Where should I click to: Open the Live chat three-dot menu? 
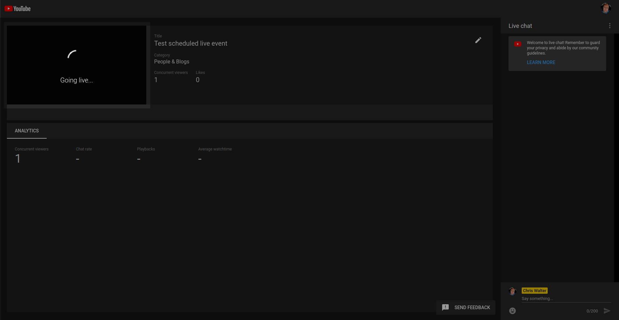(609, 26)
